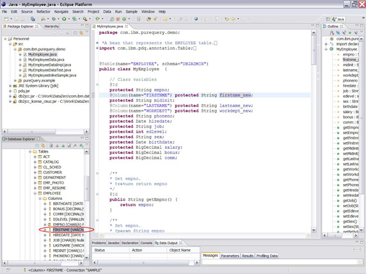Click the New file toolbar icon

point(6,19)
